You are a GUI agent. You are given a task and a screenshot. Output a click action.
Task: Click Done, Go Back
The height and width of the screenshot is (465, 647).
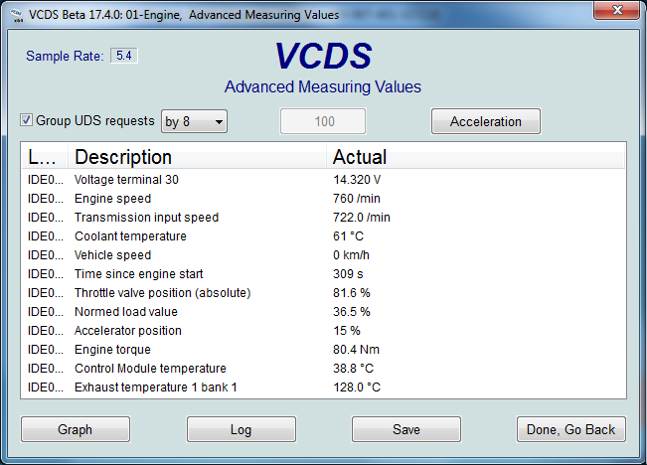pos(570,429)
